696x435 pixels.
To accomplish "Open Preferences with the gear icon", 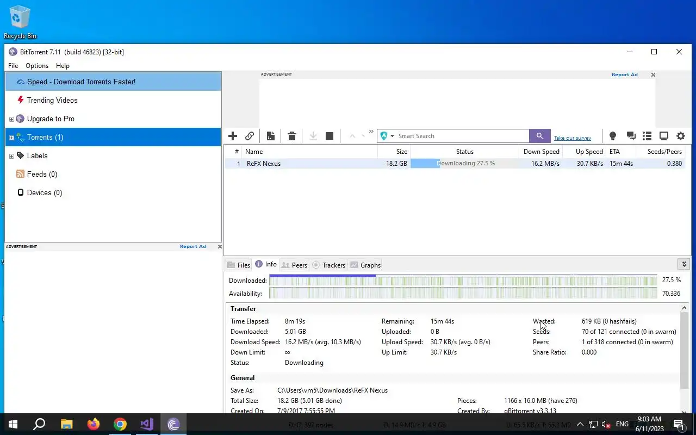I will [x=681, y=136].
